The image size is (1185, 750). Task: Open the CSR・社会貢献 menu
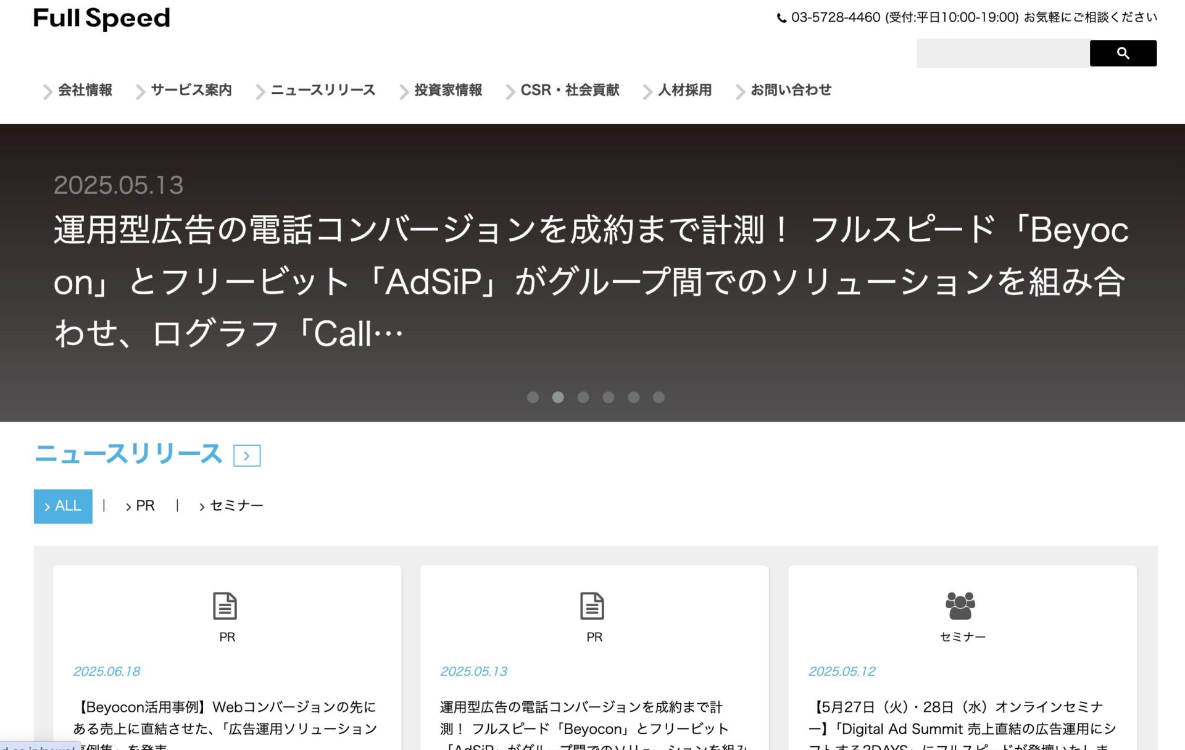click(570, 90)
